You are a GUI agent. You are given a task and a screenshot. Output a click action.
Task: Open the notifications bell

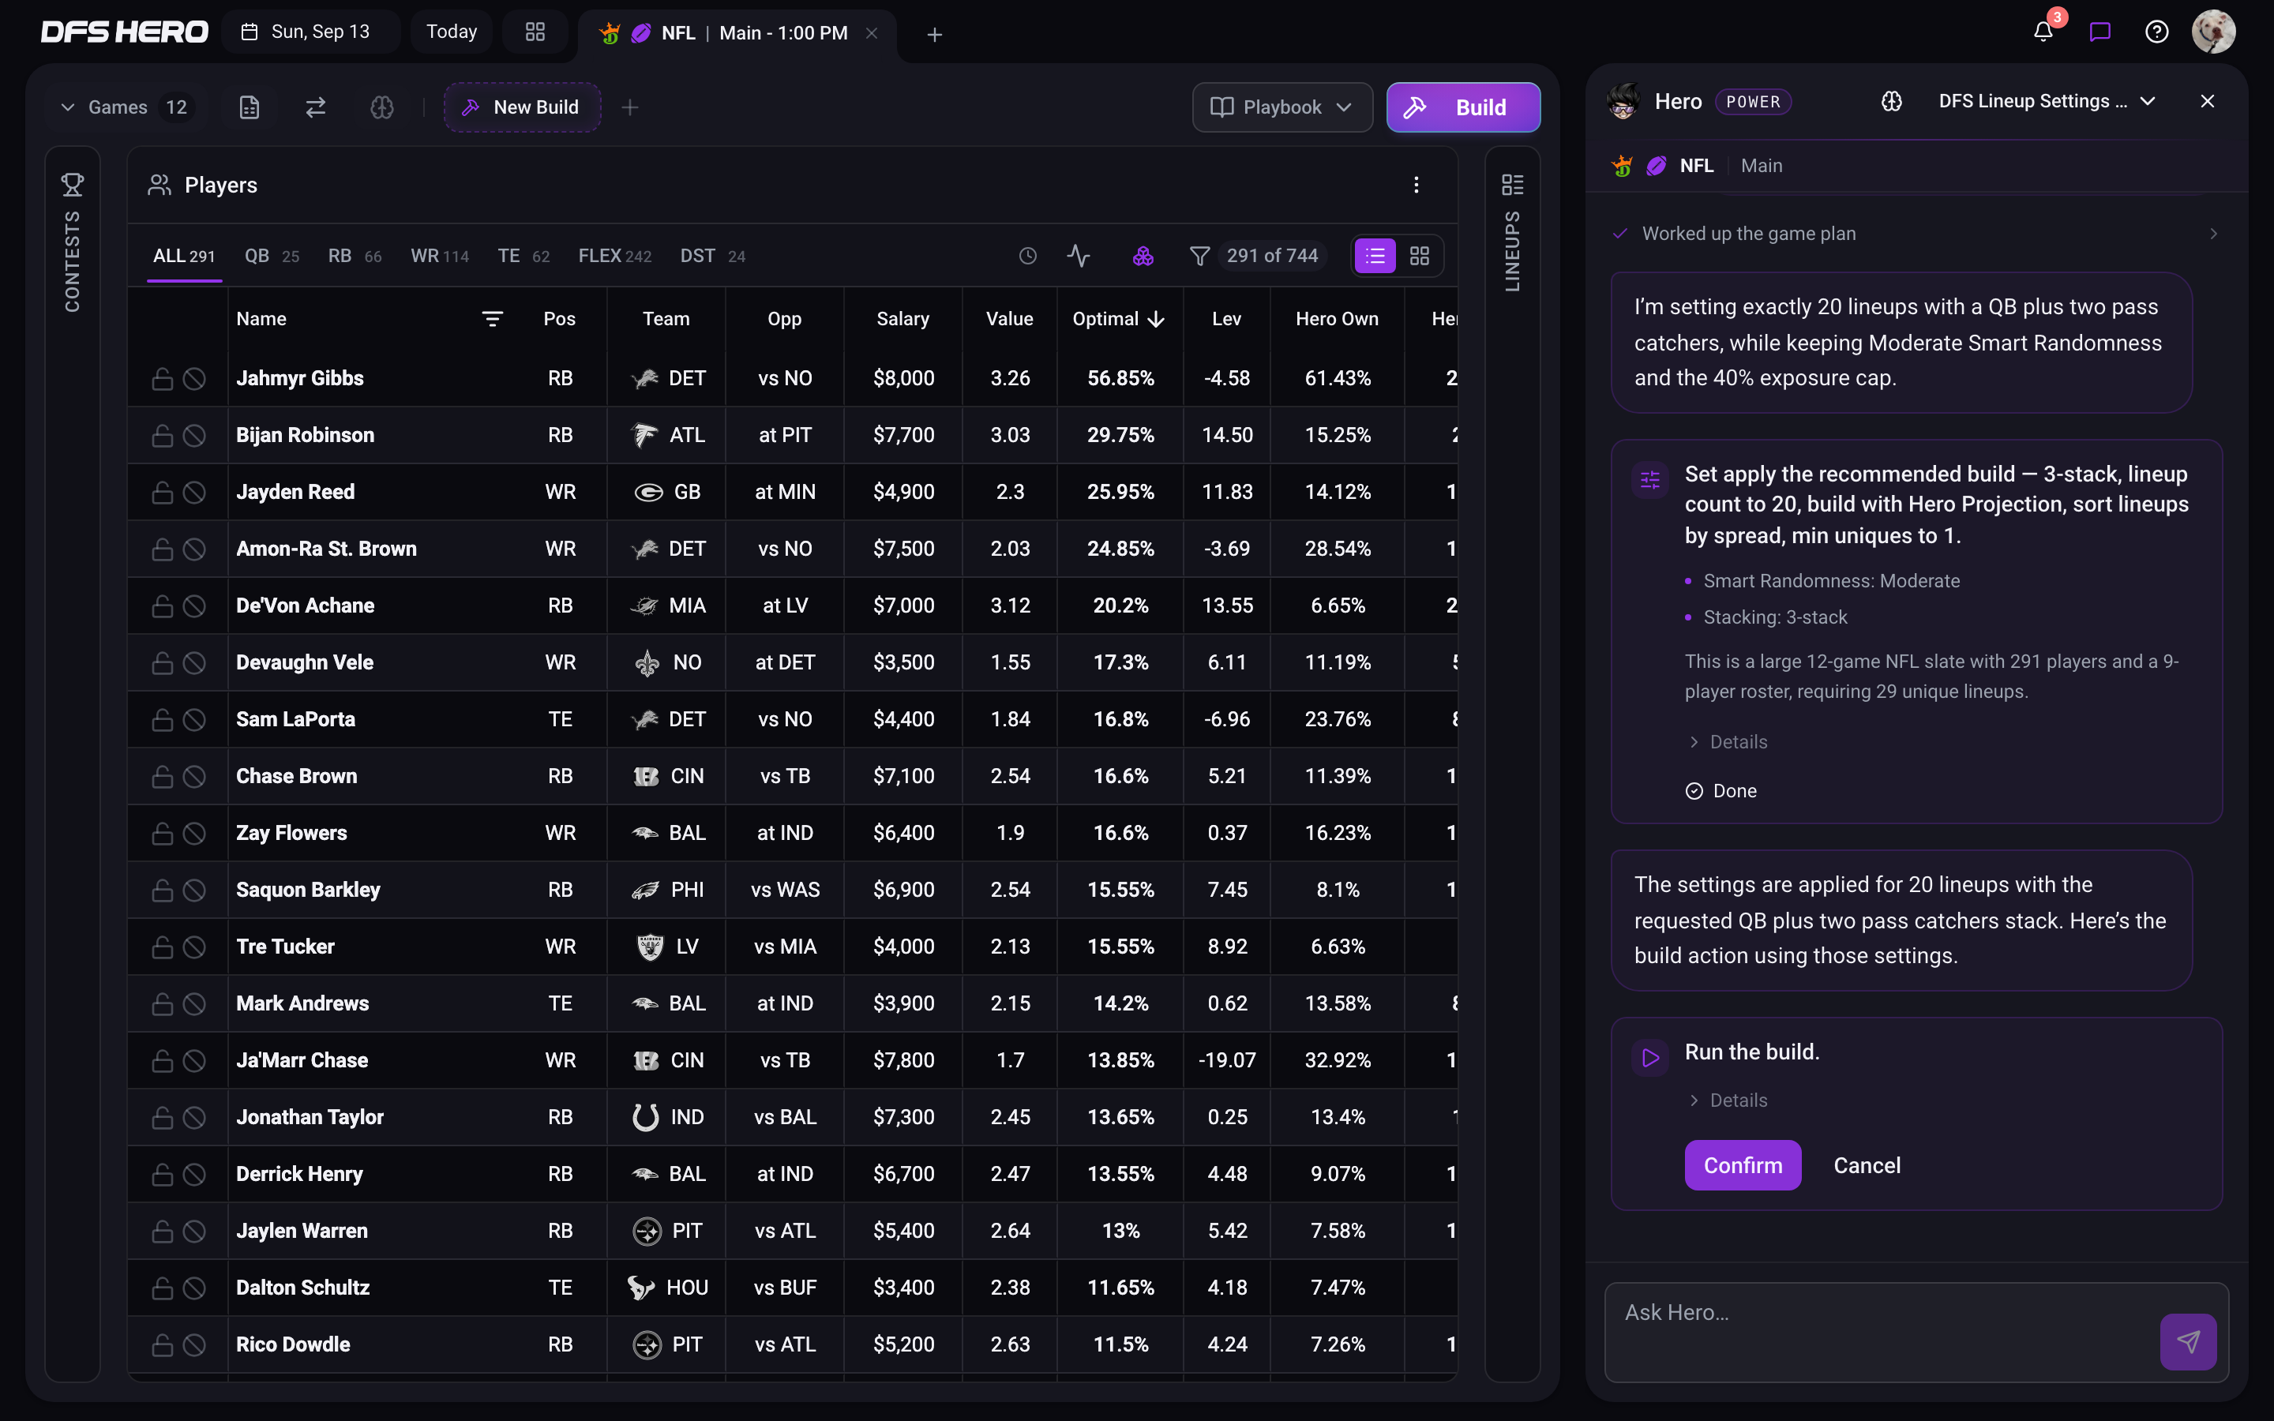2043,32
